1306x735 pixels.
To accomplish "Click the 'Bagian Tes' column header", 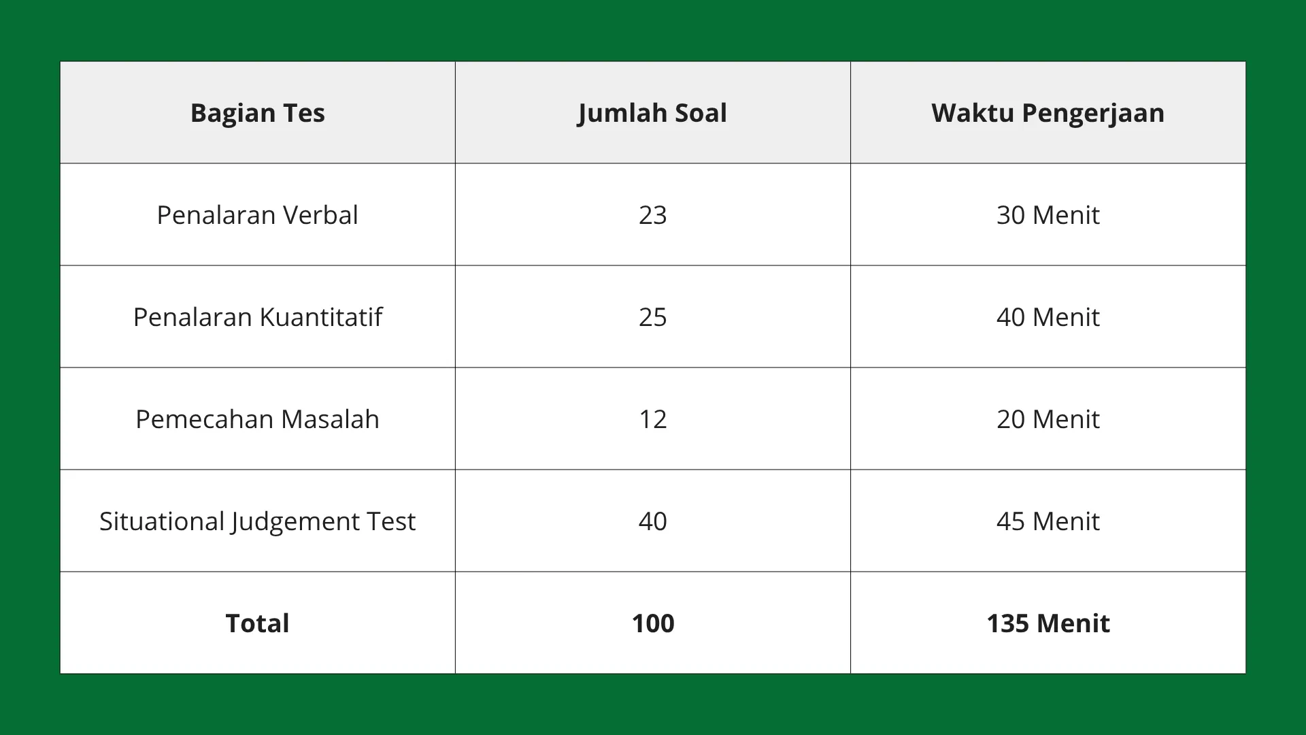I will point(257,113).
